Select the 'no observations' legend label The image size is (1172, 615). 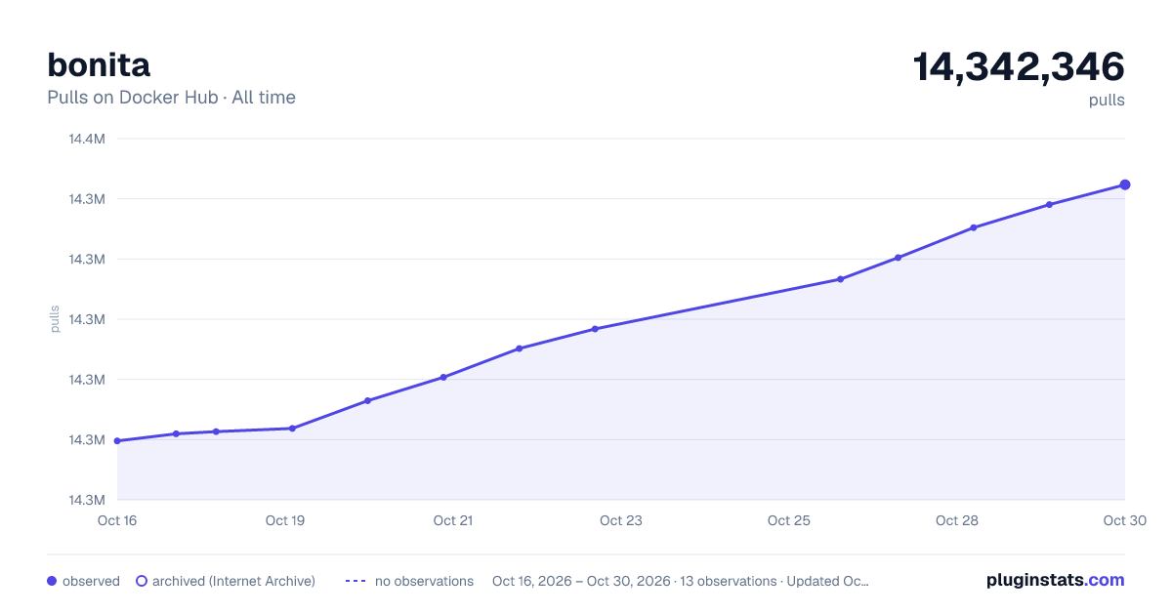[424, 581]
